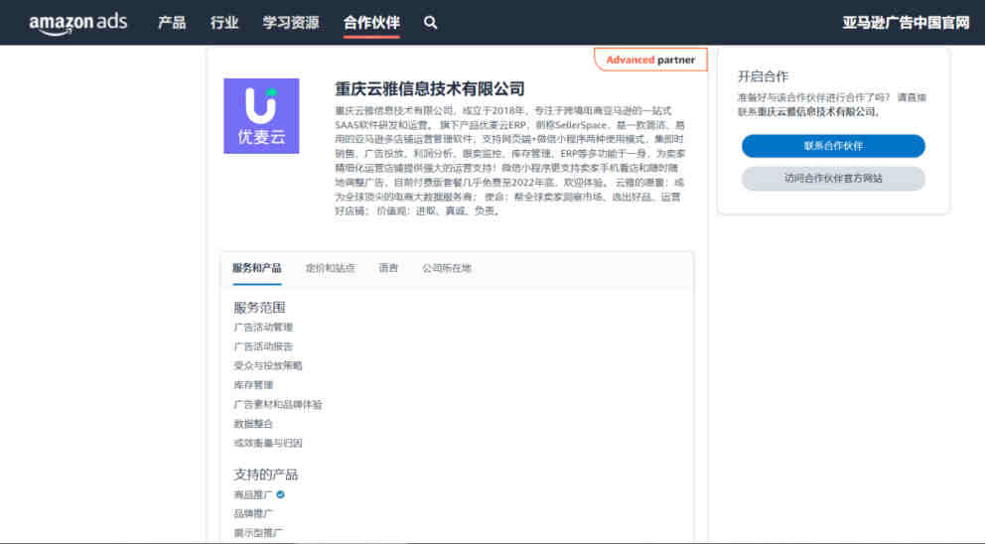
Task: Click the 商品推广 product item
Action: click(253, 495)
